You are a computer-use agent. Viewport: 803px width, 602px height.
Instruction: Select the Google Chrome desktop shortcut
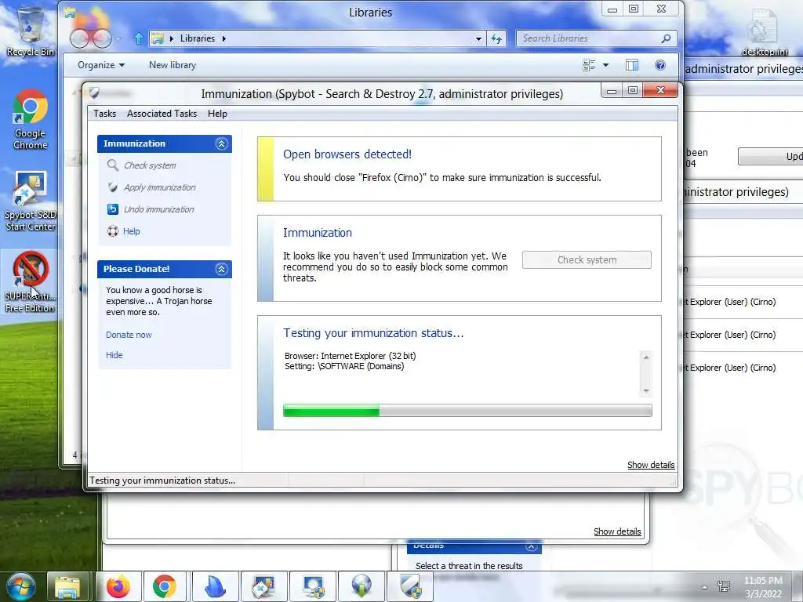pyautogui.click(x=31, y=119)
